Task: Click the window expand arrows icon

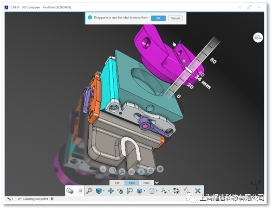Action: 249,7
